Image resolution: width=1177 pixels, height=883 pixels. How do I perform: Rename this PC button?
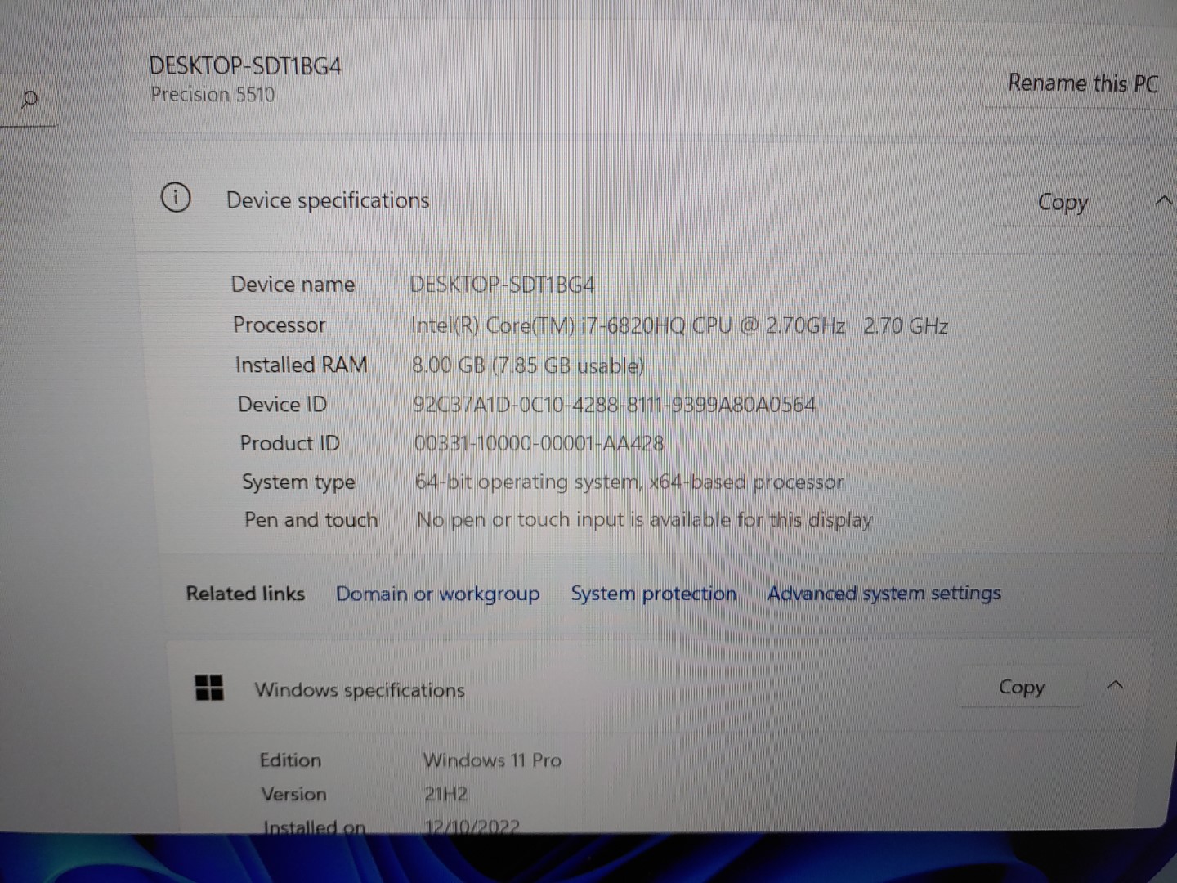[1083, 83]
